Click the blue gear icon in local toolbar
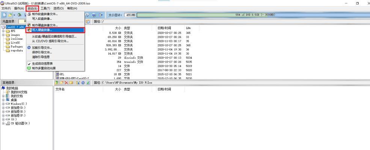370x150 pixels. 83,82
